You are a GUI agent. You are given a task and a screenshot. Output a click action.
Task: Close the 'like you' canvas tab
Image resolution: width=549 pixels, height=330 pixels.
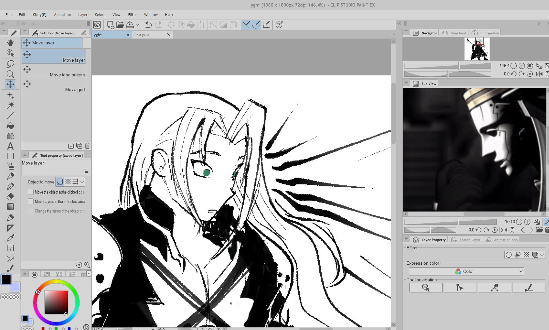coord(169,35)
